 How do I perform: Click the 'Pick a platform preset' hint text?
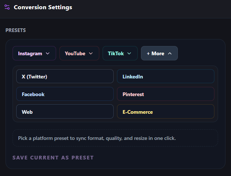(97, 138)
